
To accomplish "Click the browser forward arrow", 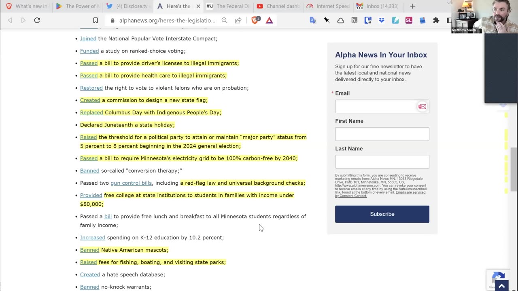I will coord(23,20).
